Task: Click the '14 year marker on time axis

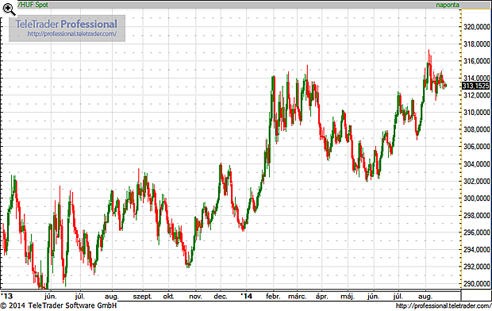Action: [x=246, y=296]
